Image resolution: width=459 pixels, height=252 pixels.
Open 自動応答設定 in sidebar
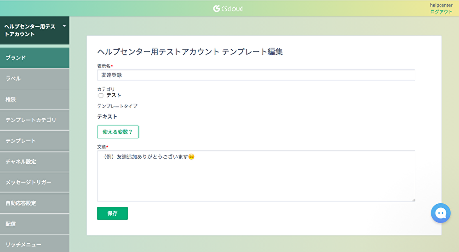coord(34,203)
